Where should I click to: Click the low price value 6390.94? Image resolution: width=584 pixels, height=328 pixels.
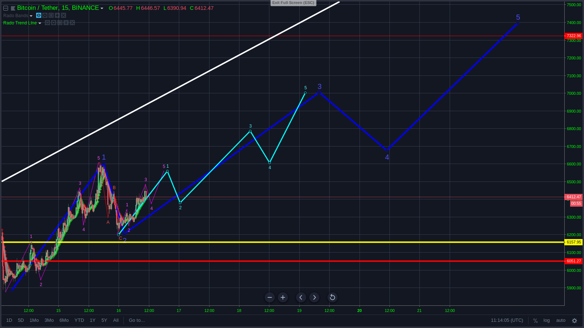pos(177,8)
